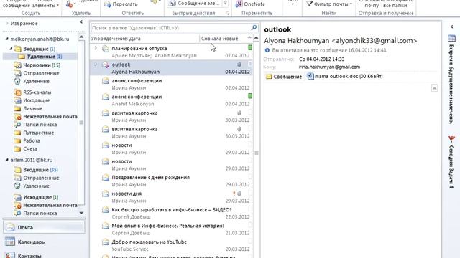Viewport: 460px width, 258px height.
Task: Expand the To-Do bar chevron
Action: tap(452, 27)
